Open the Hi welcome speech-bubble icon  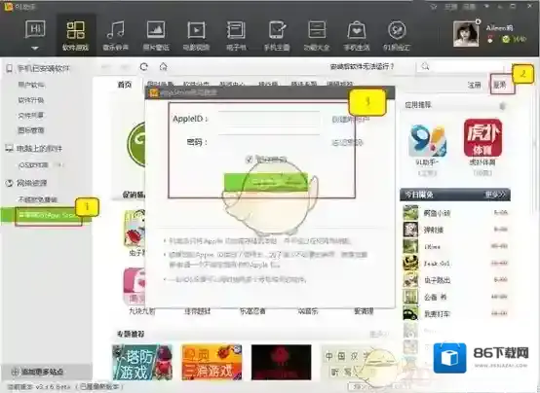pyautogui.click(x=35, y=29)
